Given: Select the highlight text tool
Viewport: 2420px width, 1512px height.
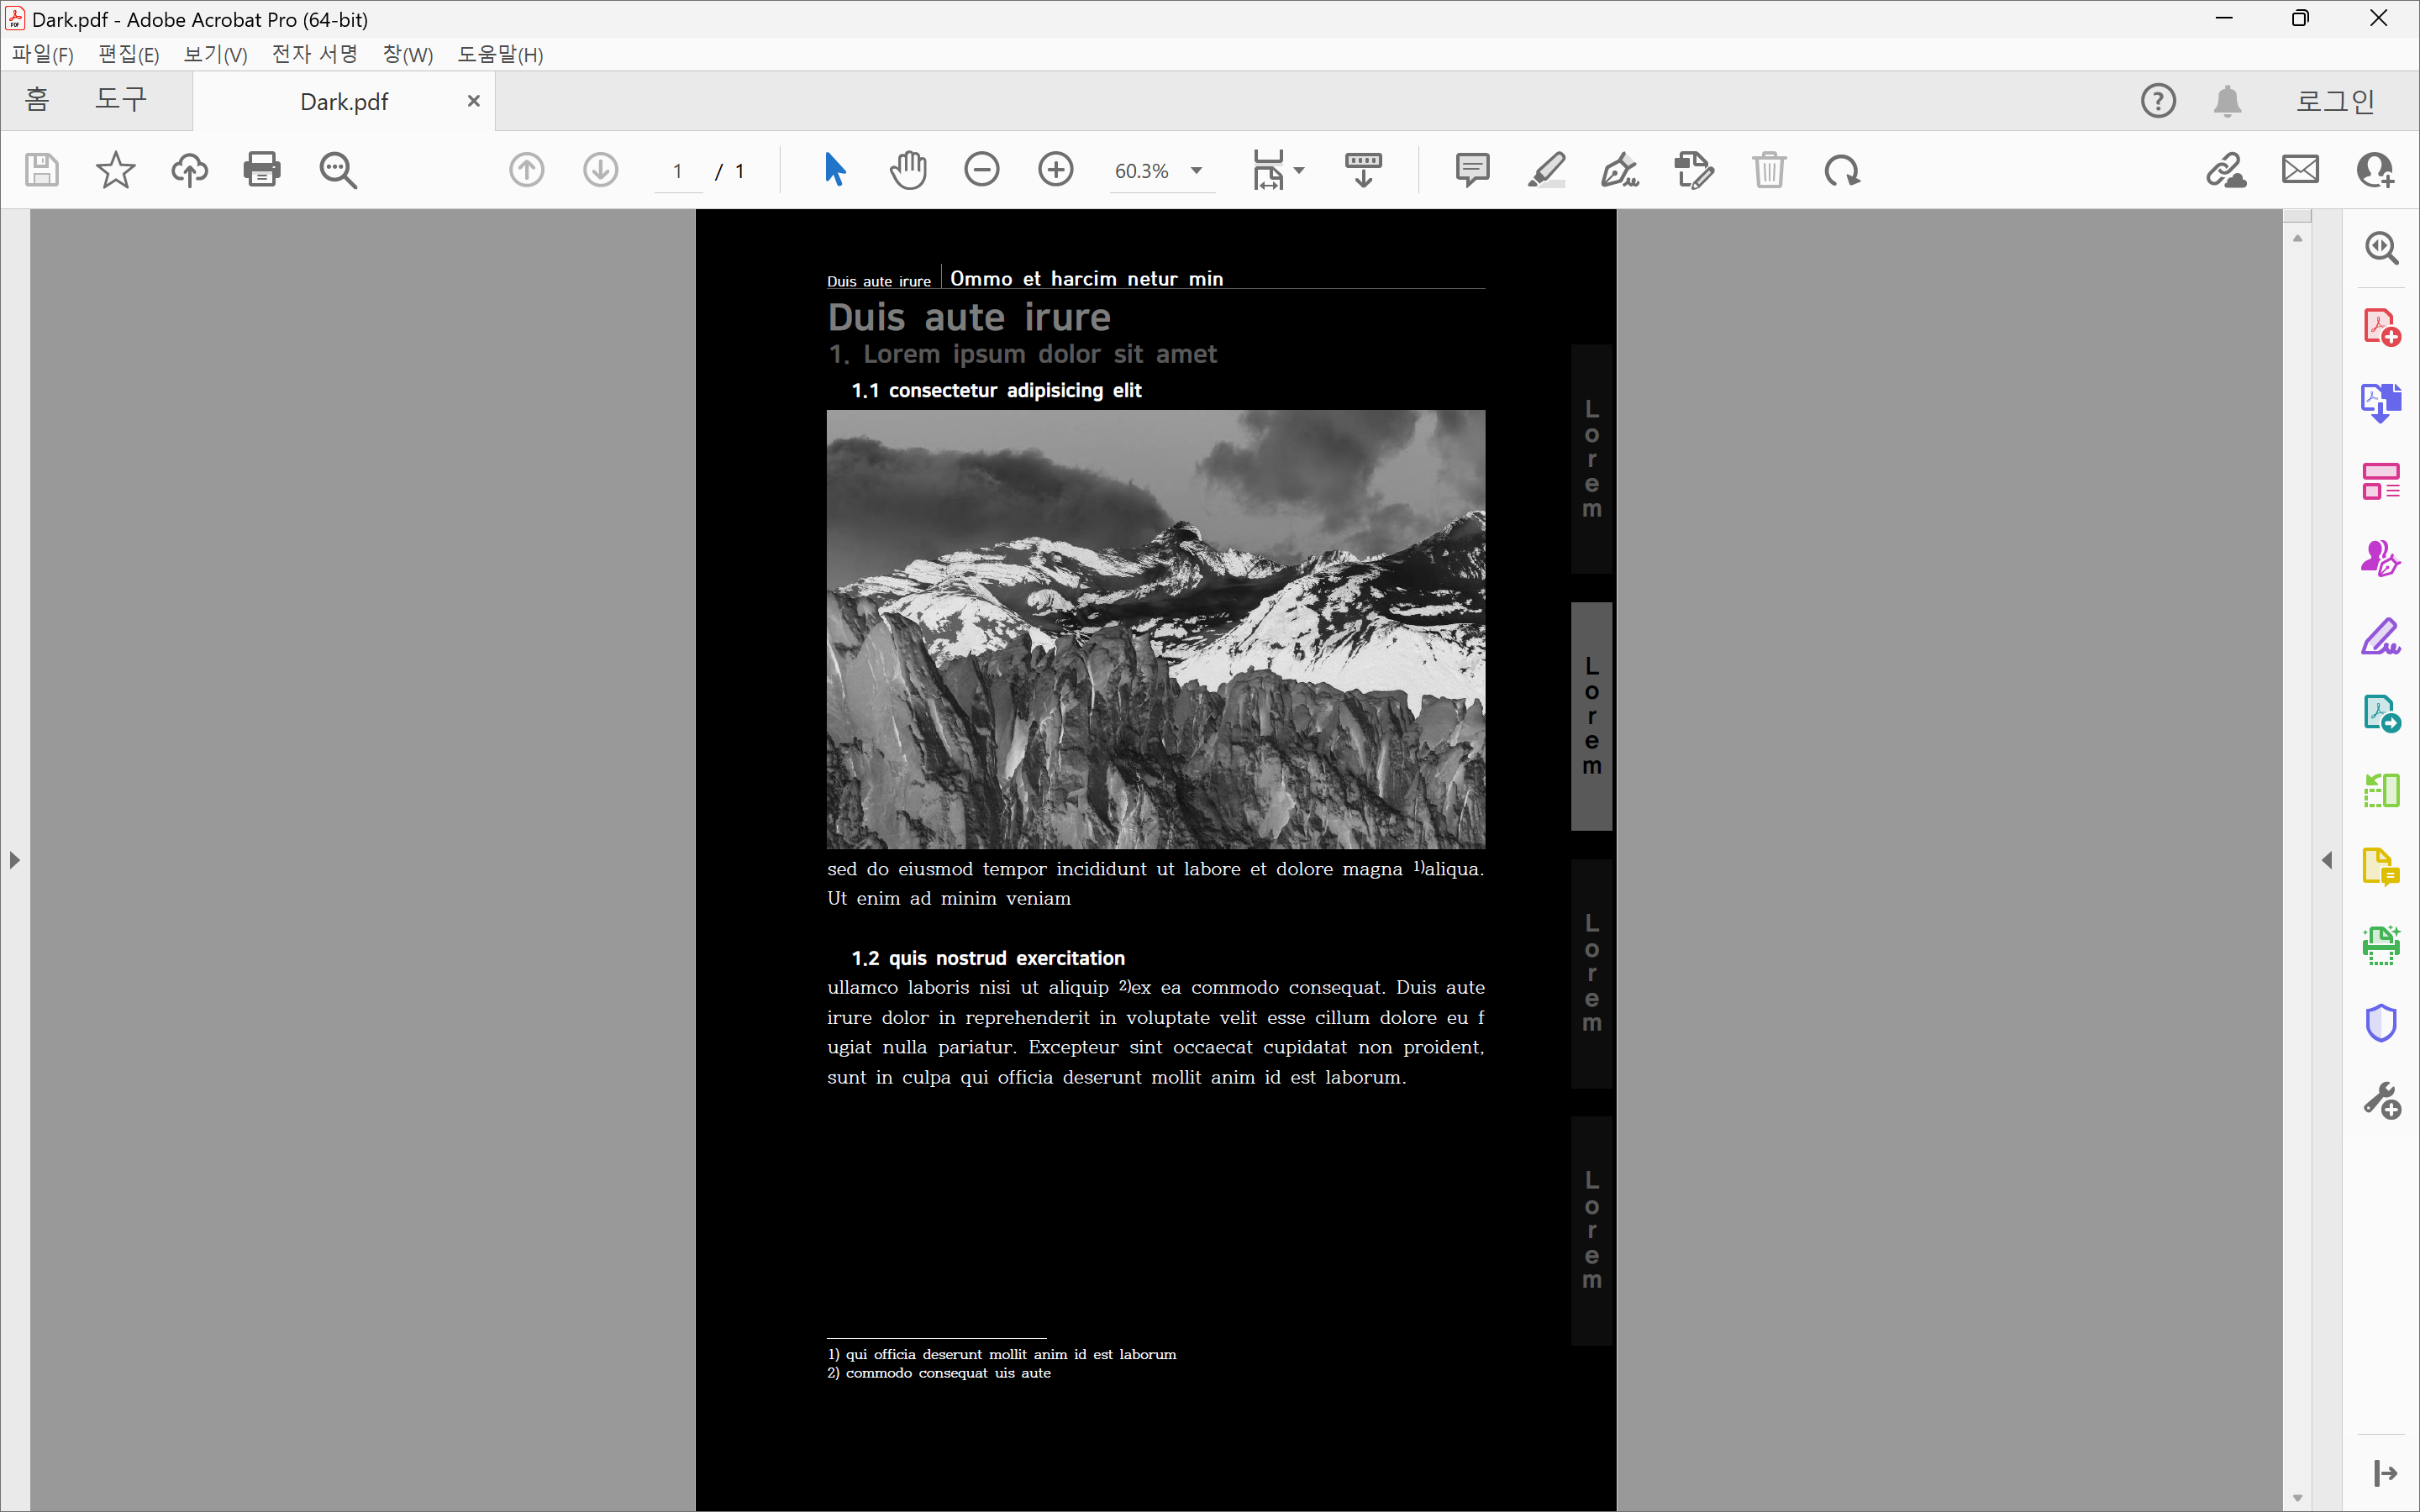Looking at the screenshot, I should 1546,170.
